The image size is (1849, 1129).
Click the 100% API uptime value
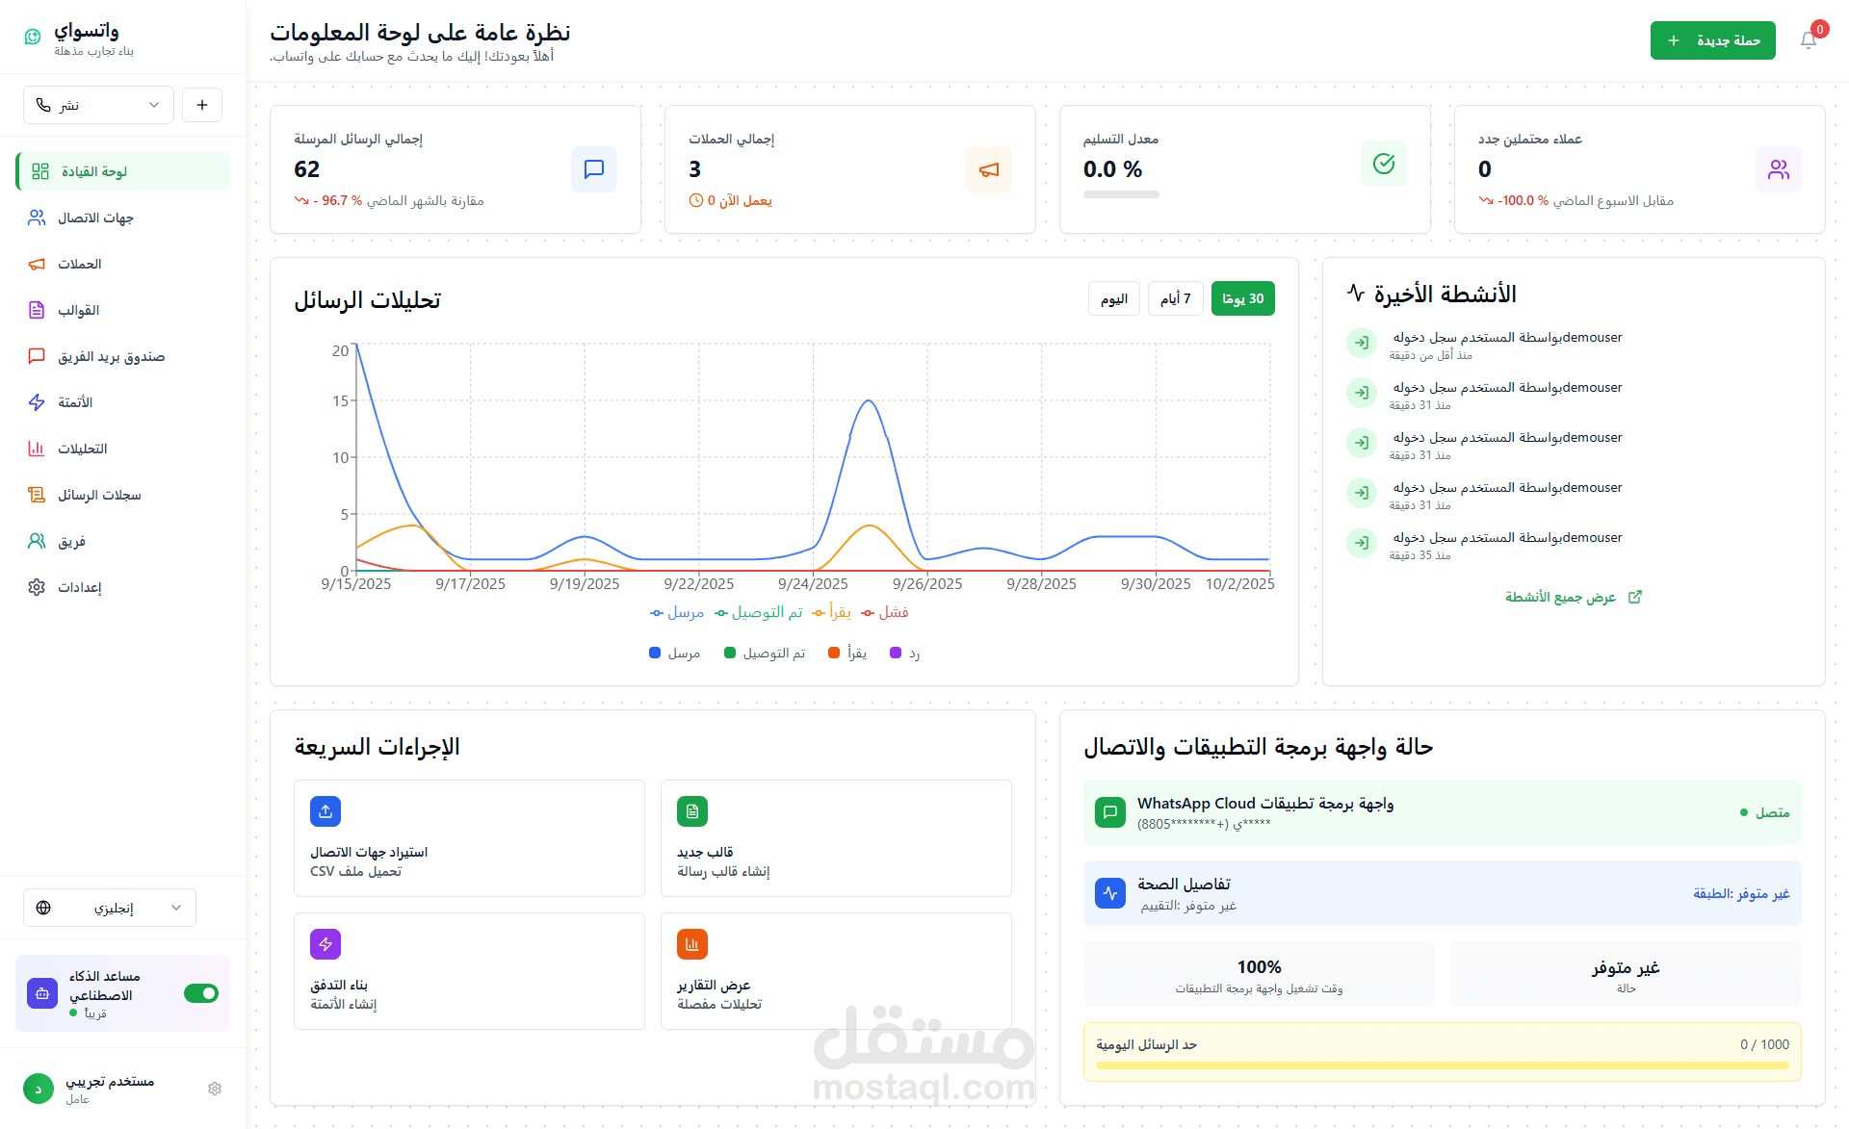(1259, 967)
